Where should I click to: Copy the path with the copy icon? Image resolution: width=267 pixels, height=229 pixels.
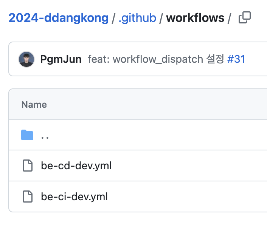(245, 17)
